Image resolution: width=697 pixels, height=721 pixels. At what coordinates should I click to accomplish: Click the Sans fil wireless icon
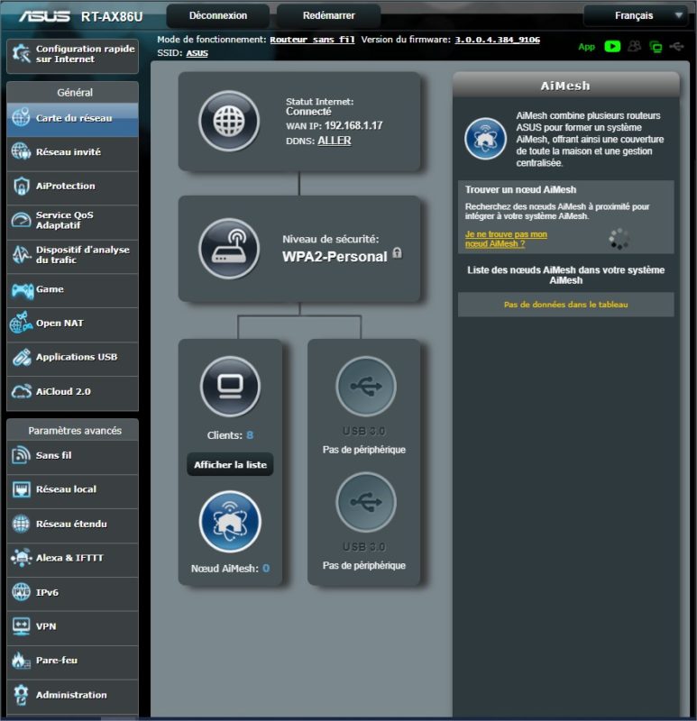pyautogui.click(x=21, y=455)
